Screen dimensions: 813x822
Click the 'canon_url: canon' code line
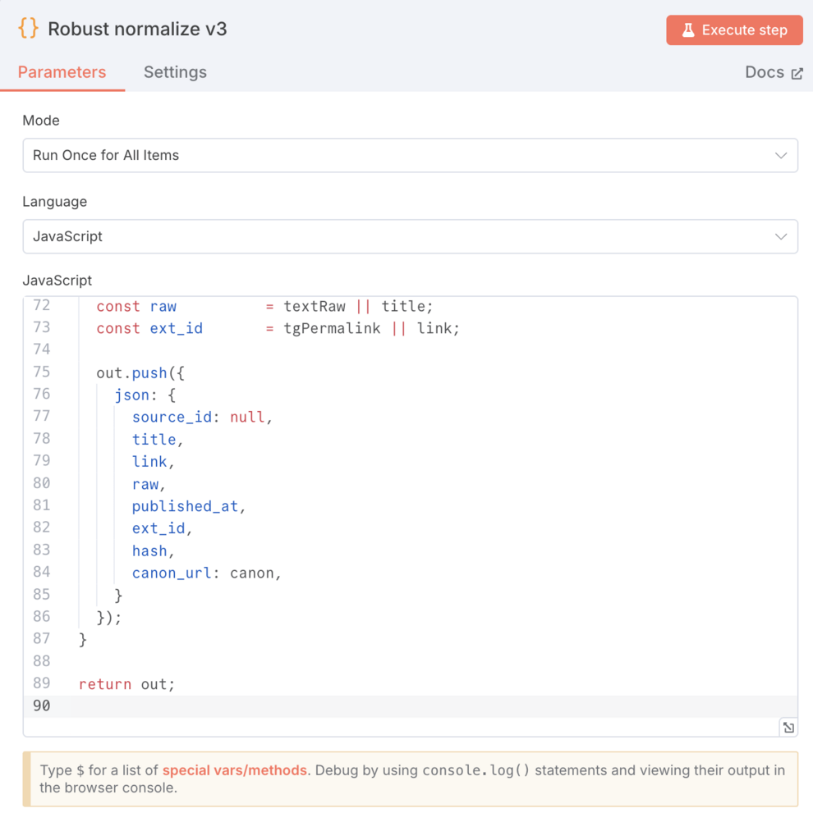coord(206,573)
